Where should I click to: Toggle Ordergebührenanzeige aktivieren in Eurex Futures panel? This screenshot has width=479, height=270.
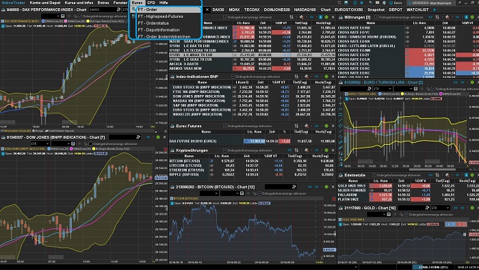click(225, 126)
